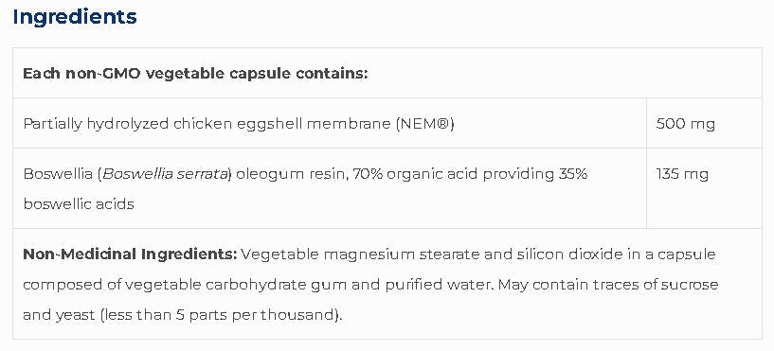774x351 pixels.
Task: Select the 'Each non-GMO vegetable capsule contains' header
Action: 195,74
